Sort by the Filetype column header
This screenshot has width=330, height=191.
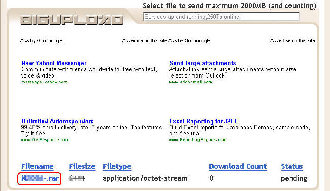117,166
